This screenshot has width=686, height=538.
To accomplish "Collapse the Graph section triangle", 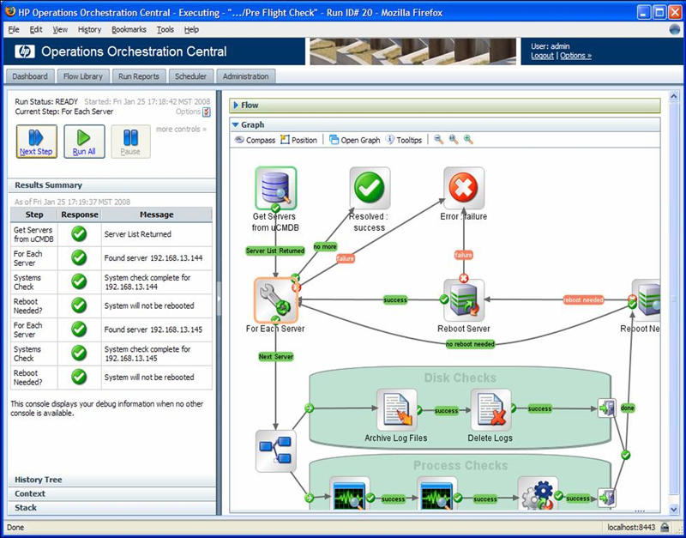I will click(x=235, y=124).
